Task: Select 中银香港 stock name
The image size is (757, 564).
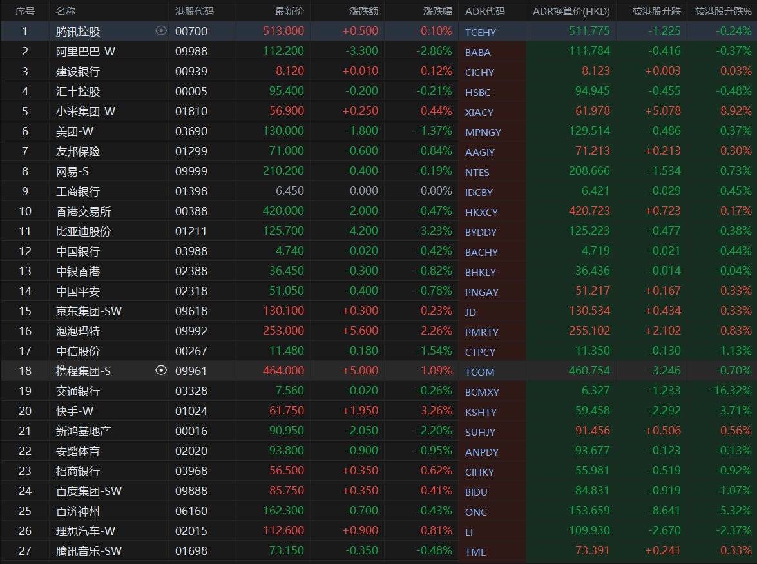Action: 78,271
